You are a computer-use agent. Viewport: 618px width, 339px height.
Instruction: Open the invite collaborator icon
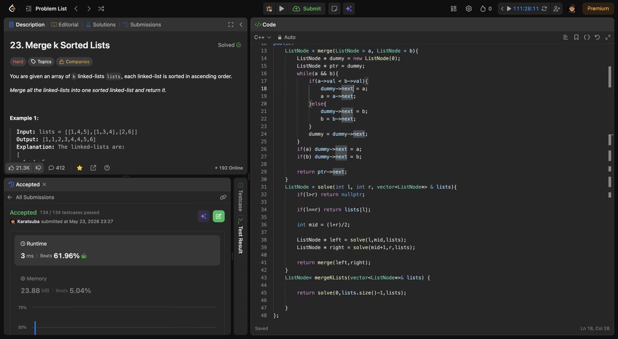(557, 8)
